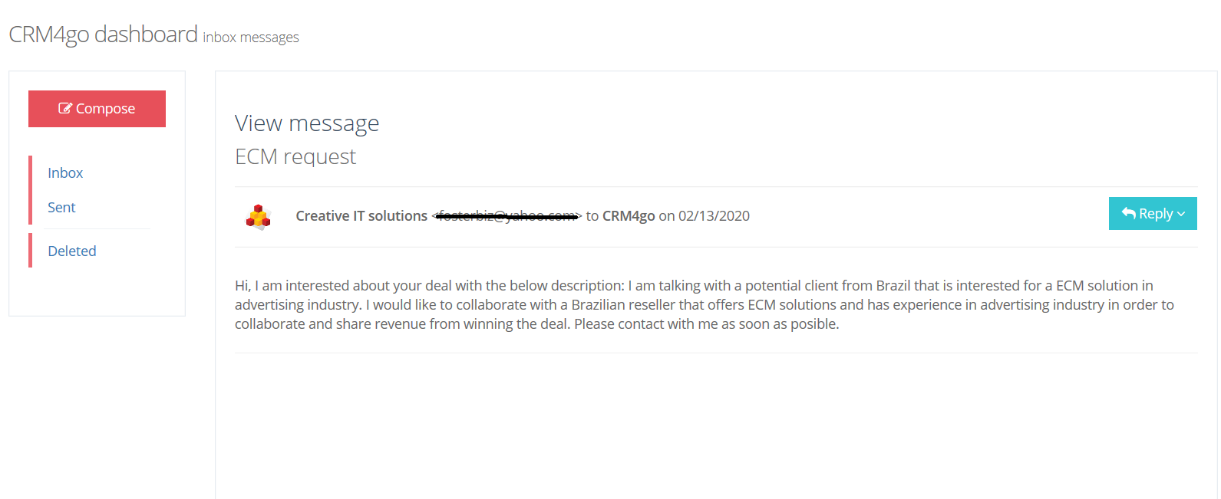Click the View message heading
Image resolution: width=1221 pixels, height=499 pixels.
tap(307, 123)
